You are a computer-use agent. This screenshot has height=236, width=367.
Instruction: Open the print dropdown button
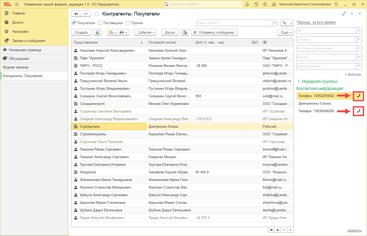tap(123, 33)
